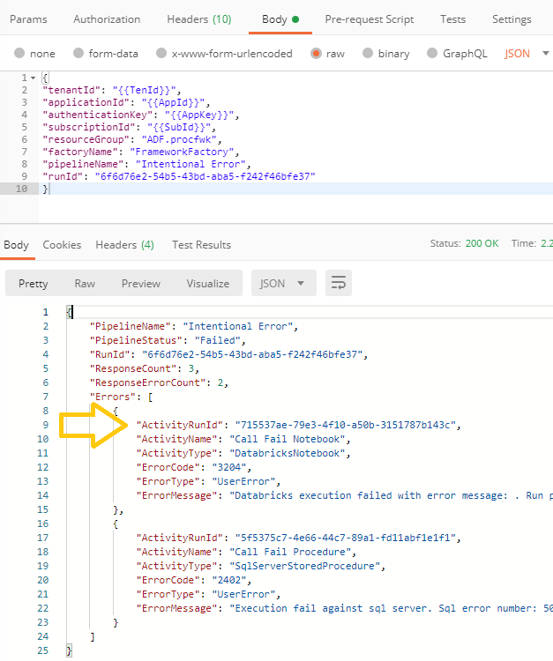Viewport: 553px width, 661px height.
Task: Select the form-data radio option
Action: coord(79,54)
